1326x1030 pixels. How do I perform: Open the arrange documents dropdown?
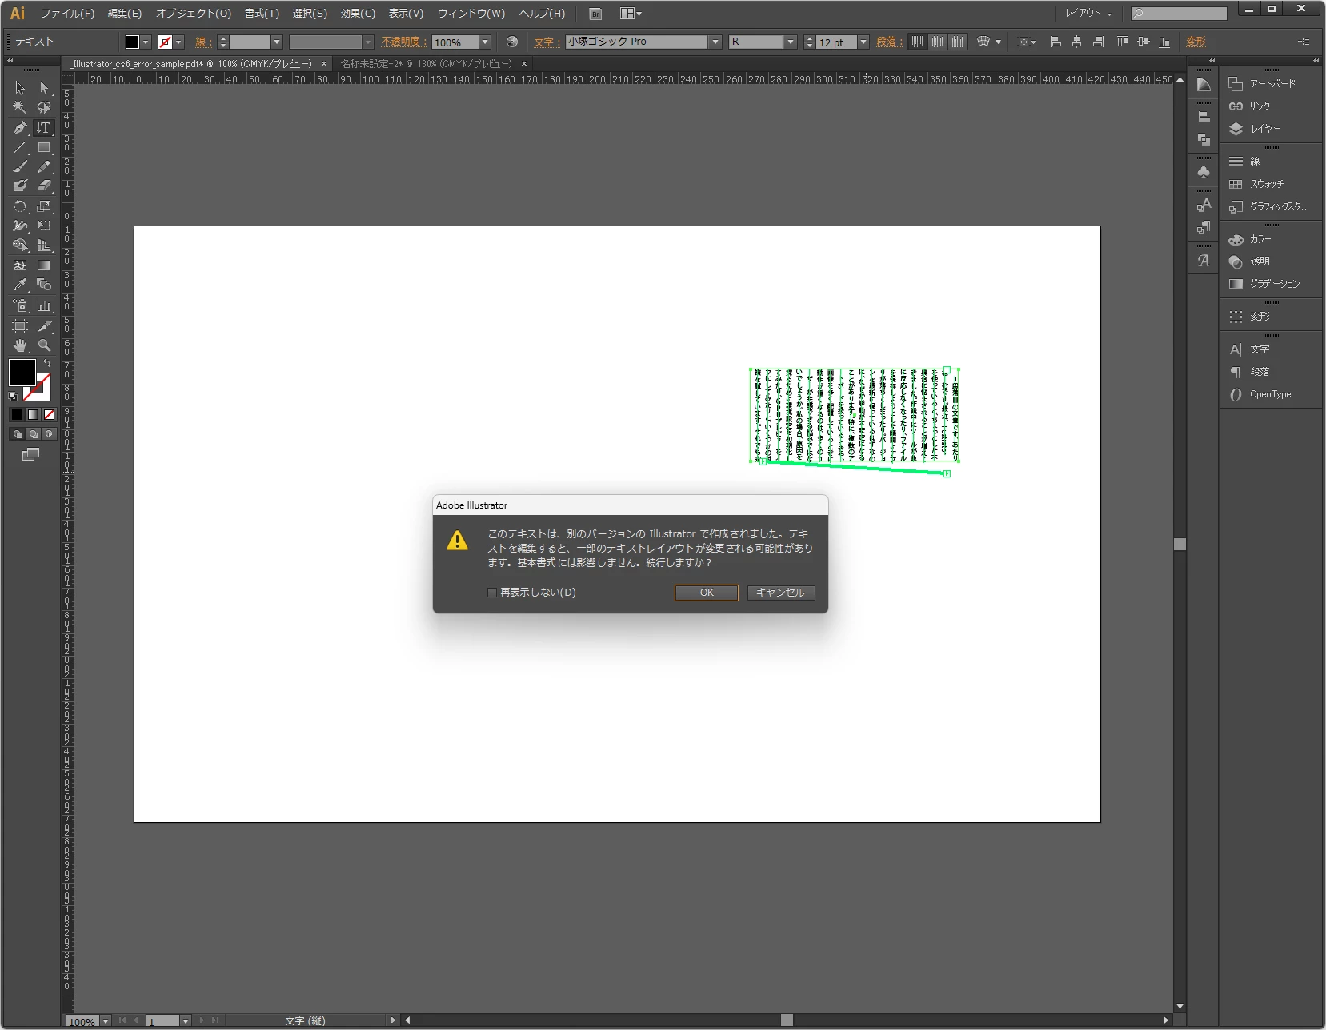click(631, 14)
